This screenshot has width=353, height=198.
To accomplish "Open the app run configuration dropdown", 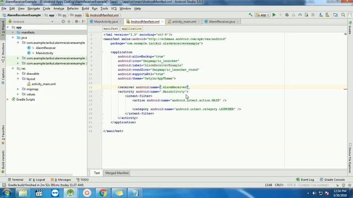I will (x=263, y=15).
